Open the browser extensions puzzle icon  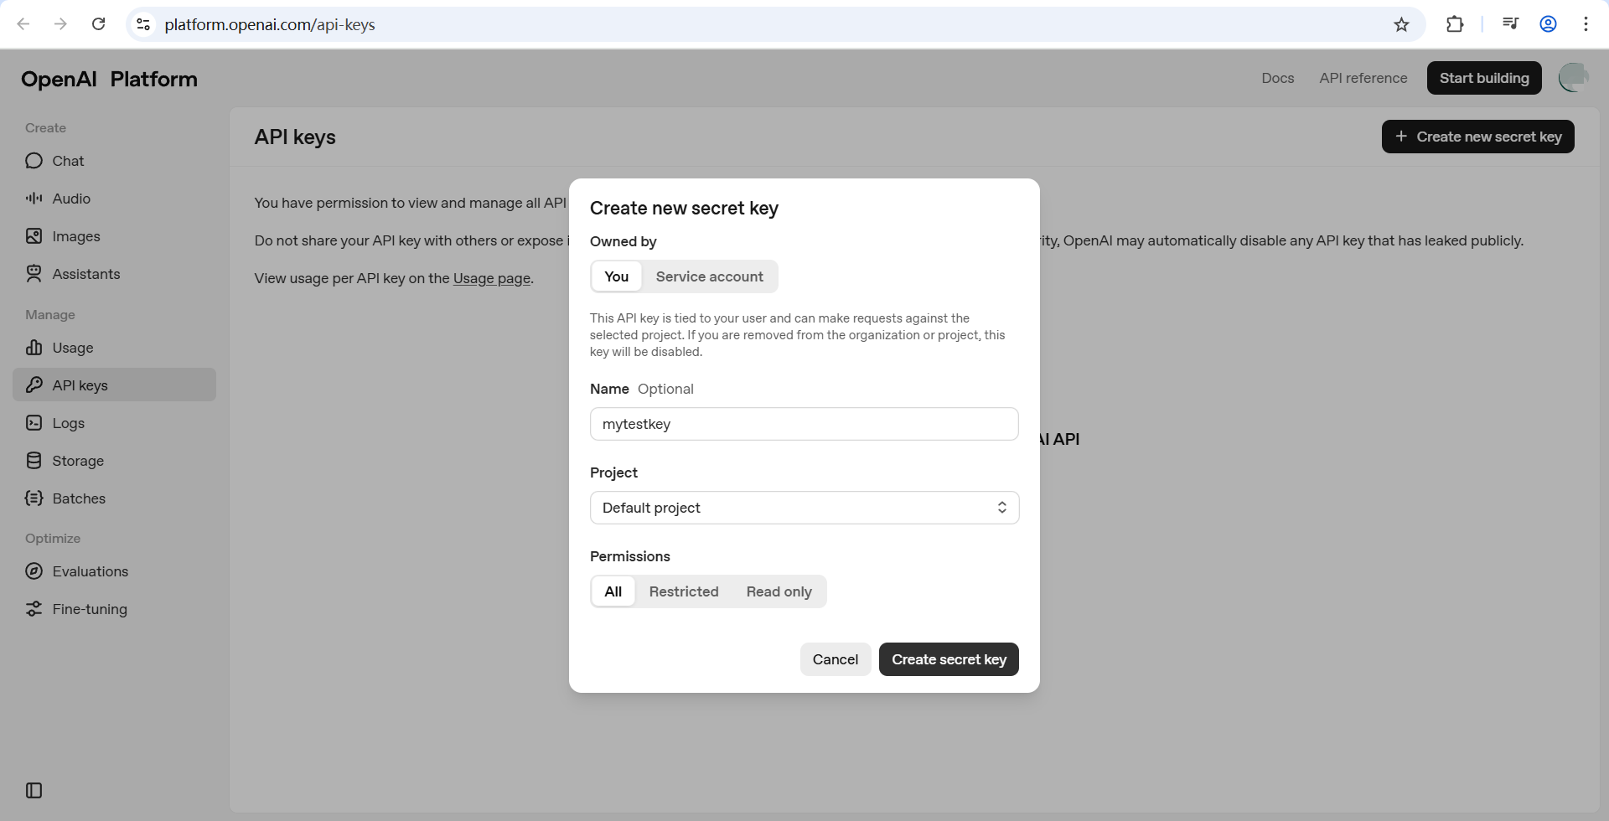pos(1455,24)
